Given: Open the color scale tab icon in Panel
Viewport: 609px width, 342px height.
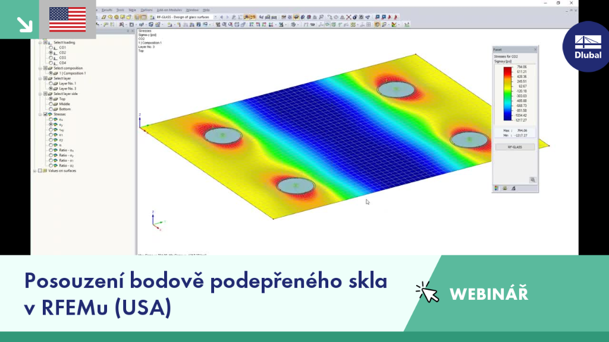Looking at the screenshot, I should pyautogui.click(x=497, y=188).
